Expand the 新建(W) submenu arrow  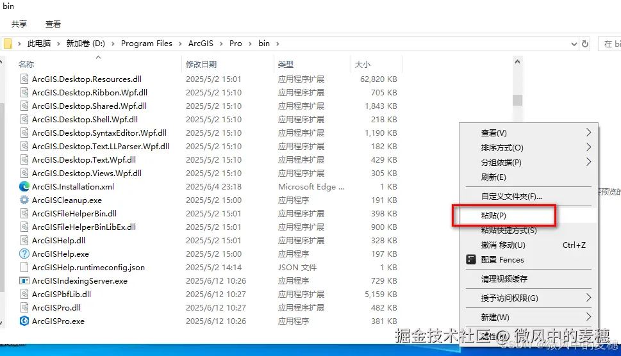pos(588,316)
